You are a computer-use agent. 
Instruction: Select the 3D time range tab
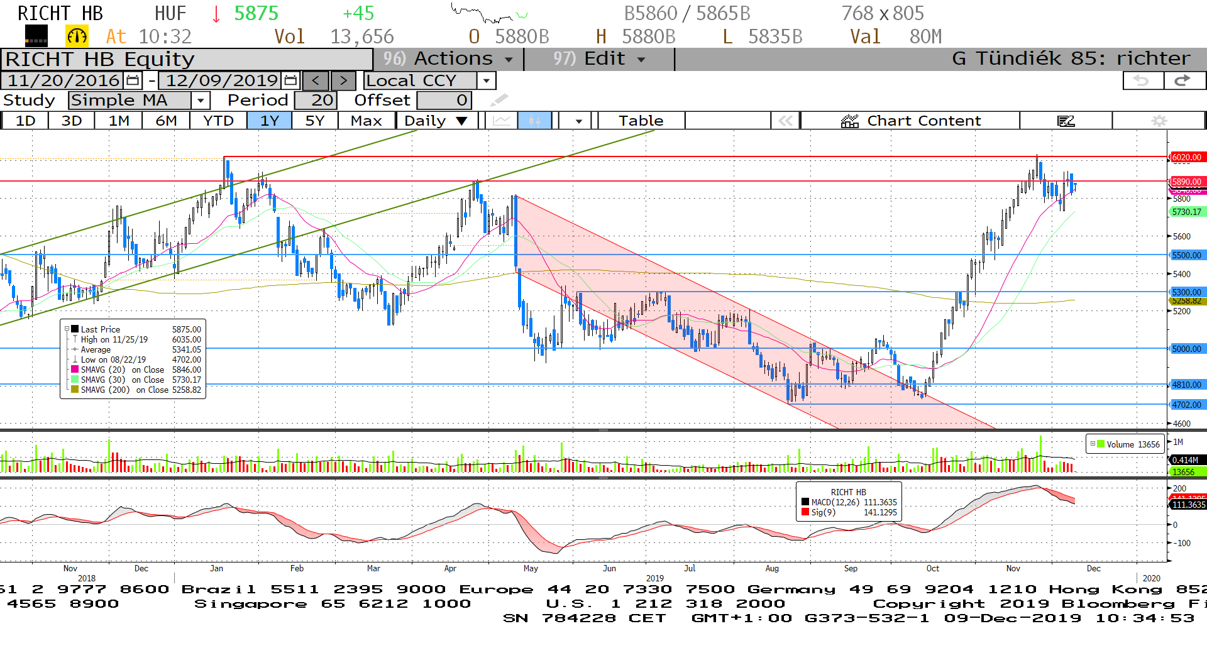pyautogui.click(x=72, y=121)
